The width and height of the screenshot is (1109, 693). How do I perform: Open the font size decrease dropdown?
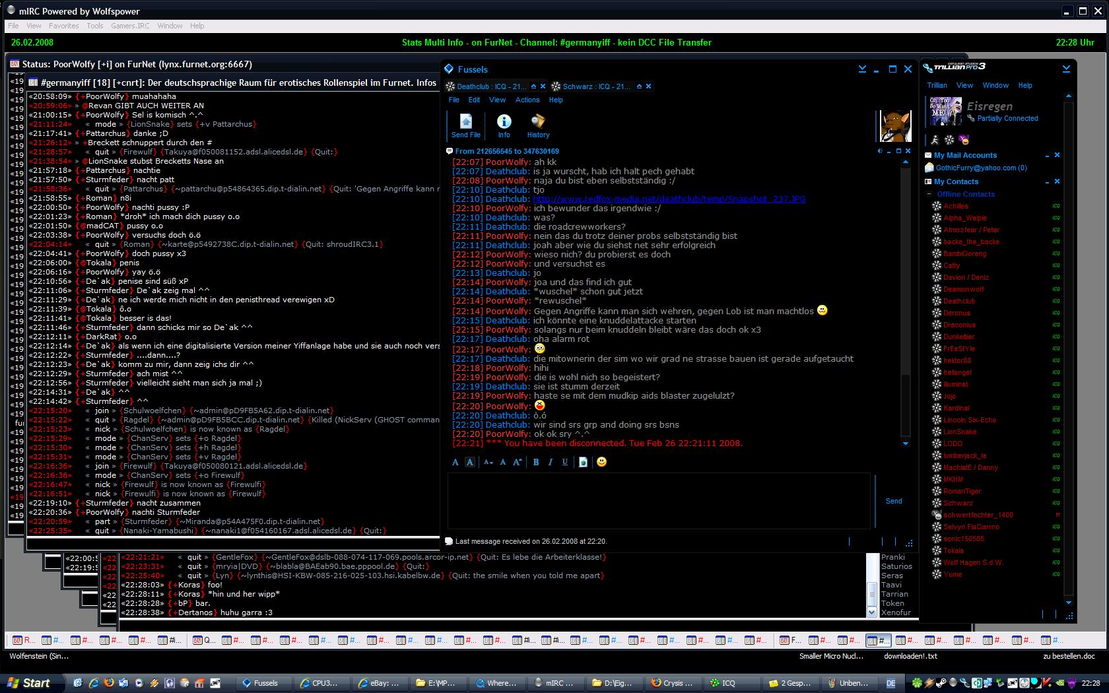point(488,462)
